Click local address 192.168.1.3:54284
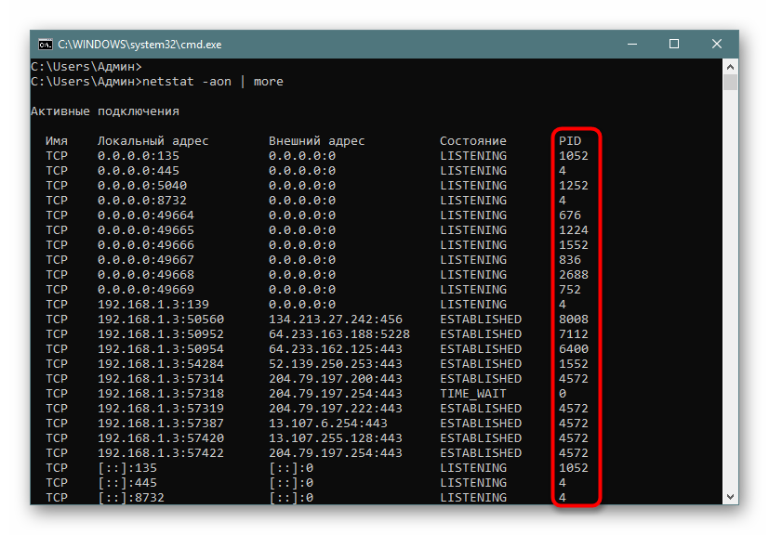Viewport: 769px width, 535px height. pyautogui.click(x=161, y=364)
